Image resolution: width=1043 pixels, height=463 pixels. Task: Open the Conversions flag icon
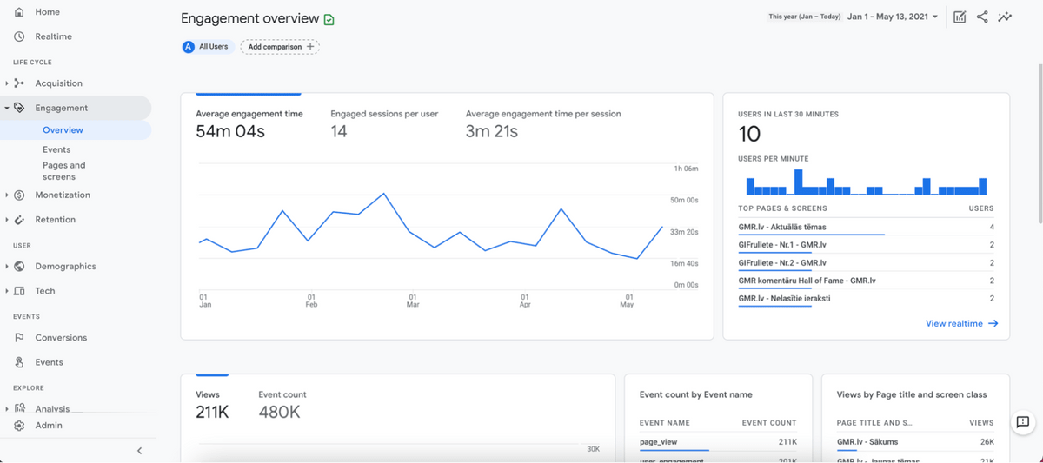pos(19,338)
